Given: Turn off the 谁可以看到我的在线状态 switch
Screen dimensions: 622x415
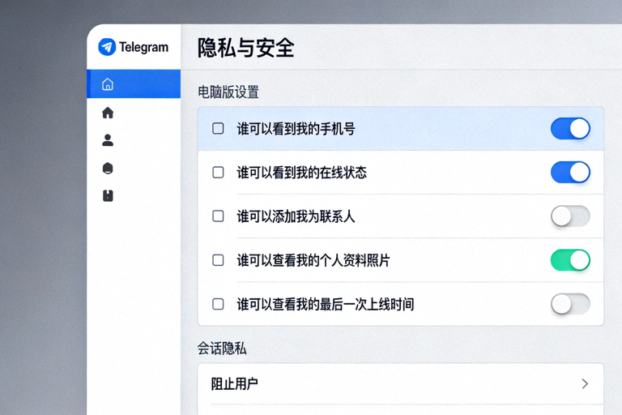Looking at the screenshot, I should point(570,173).
